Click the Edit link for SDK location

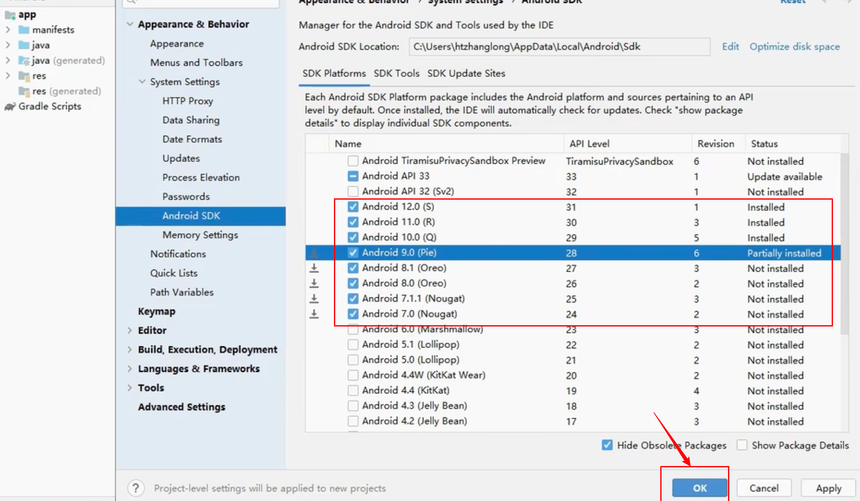730,47
